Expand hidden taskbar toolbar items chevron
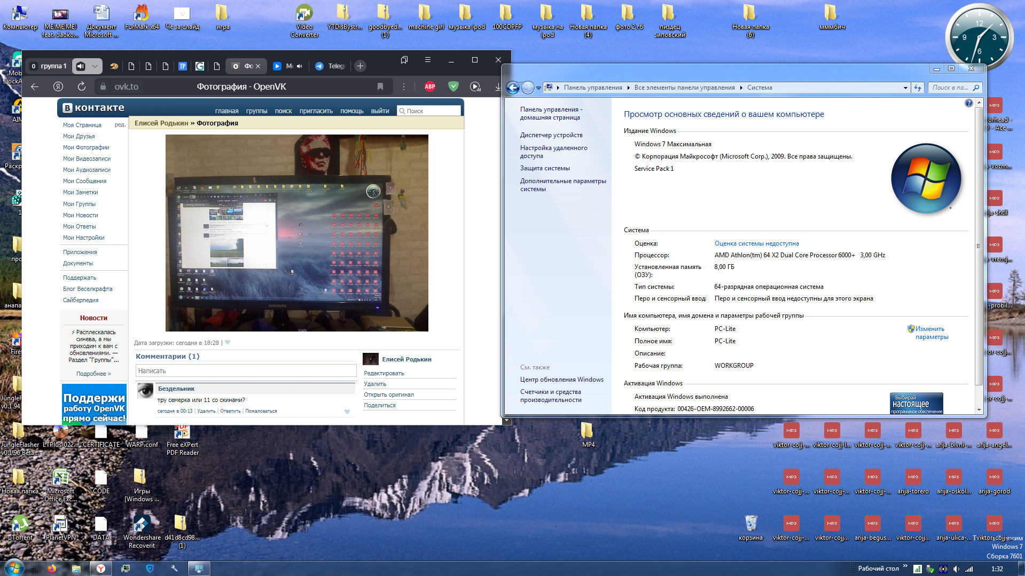1025x576 pixels. [905, 566]
